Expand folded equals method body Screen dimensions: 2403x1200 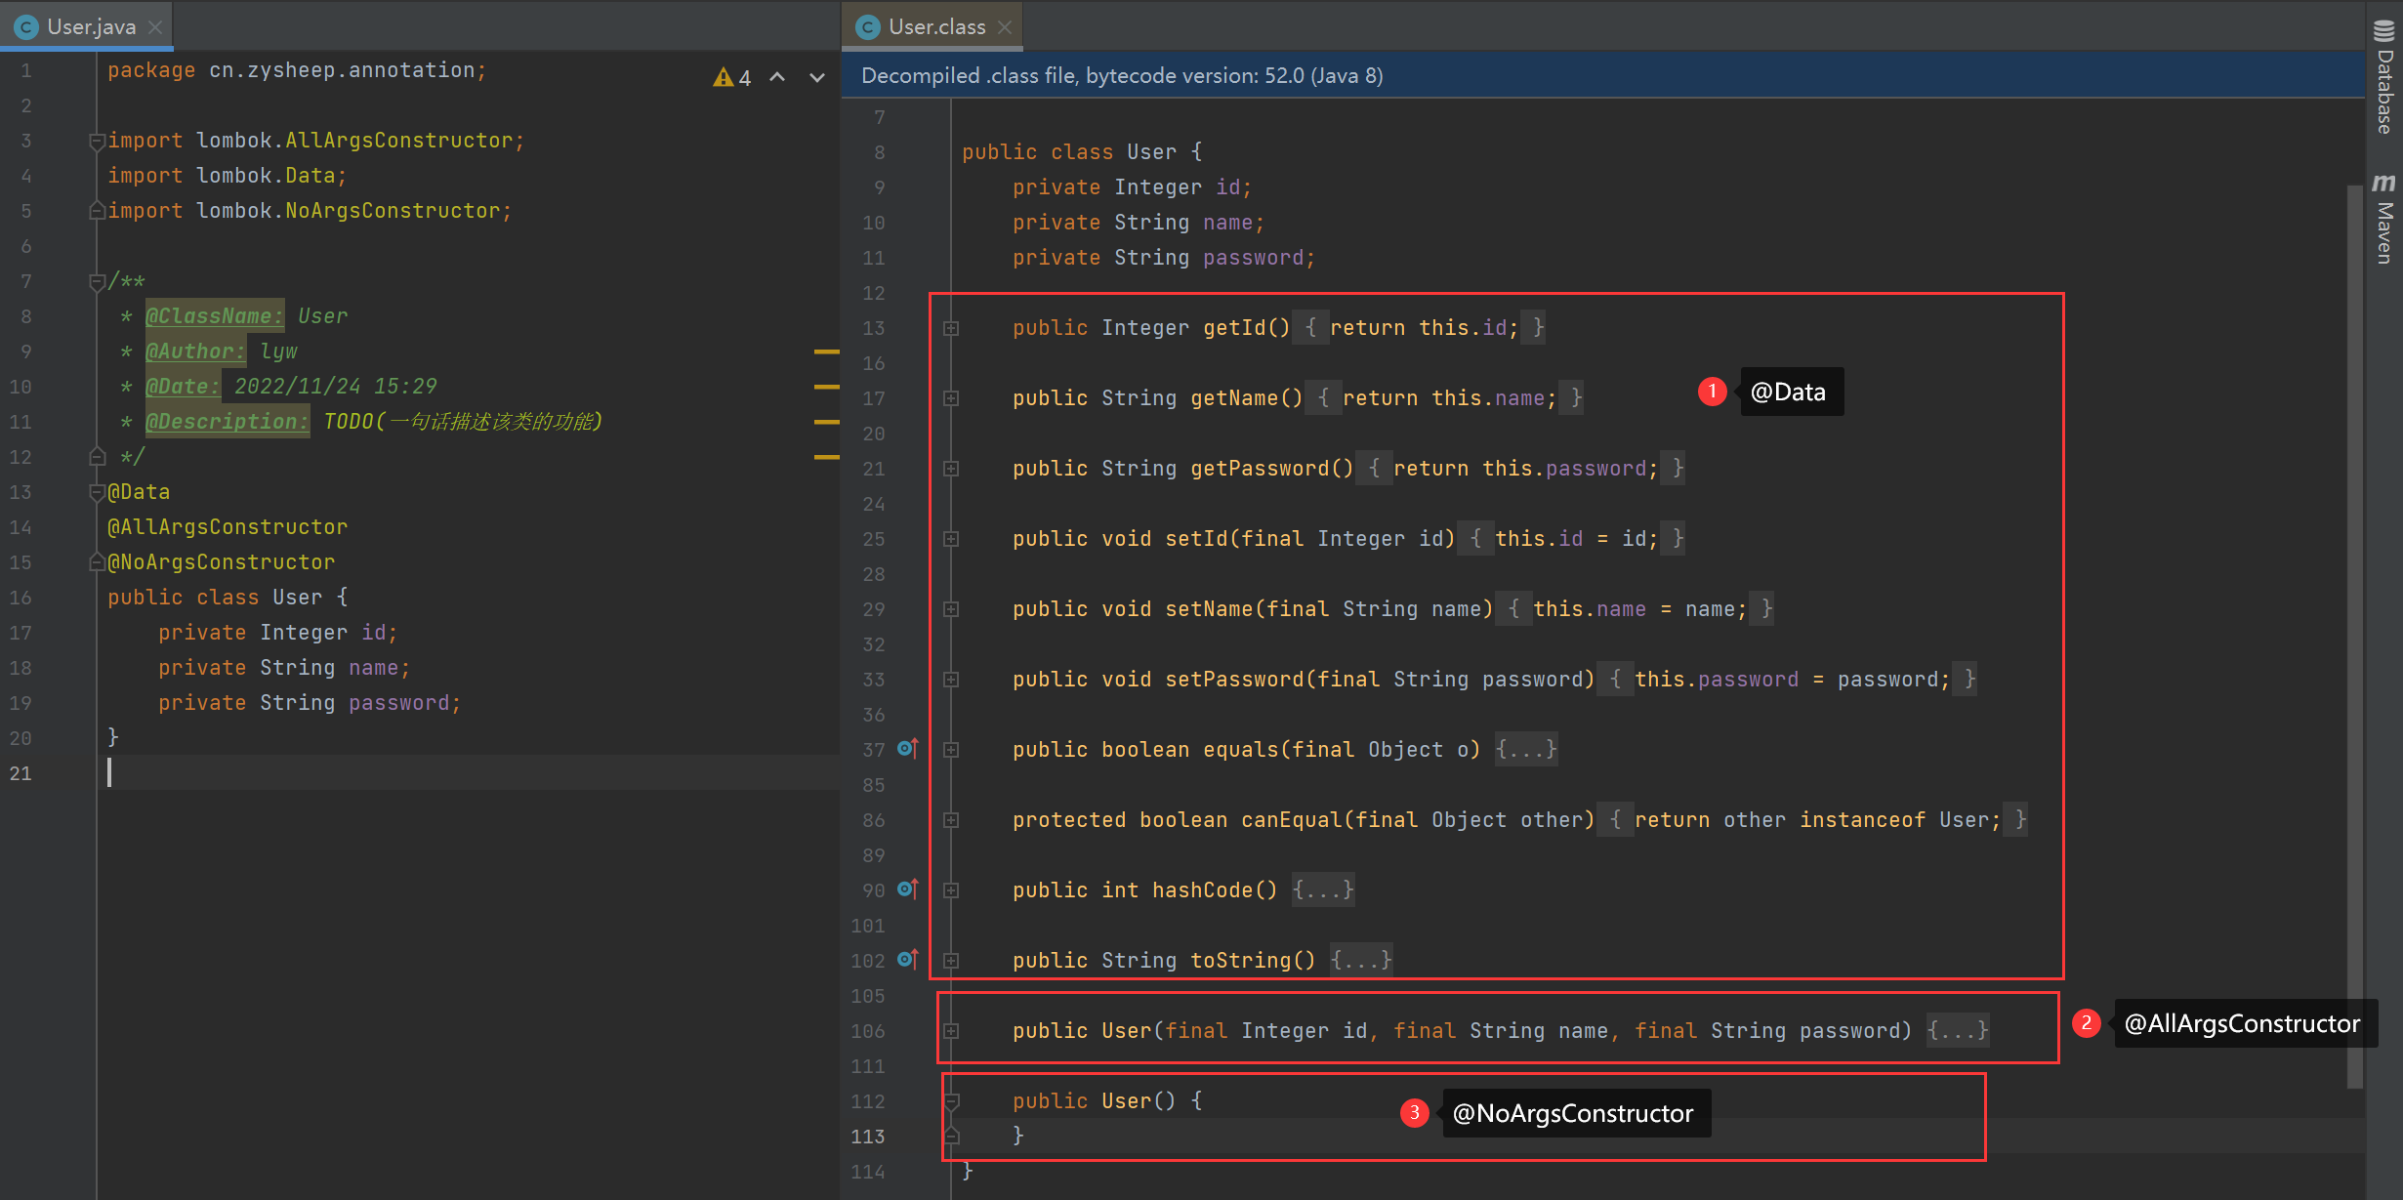pos(1525,750)
